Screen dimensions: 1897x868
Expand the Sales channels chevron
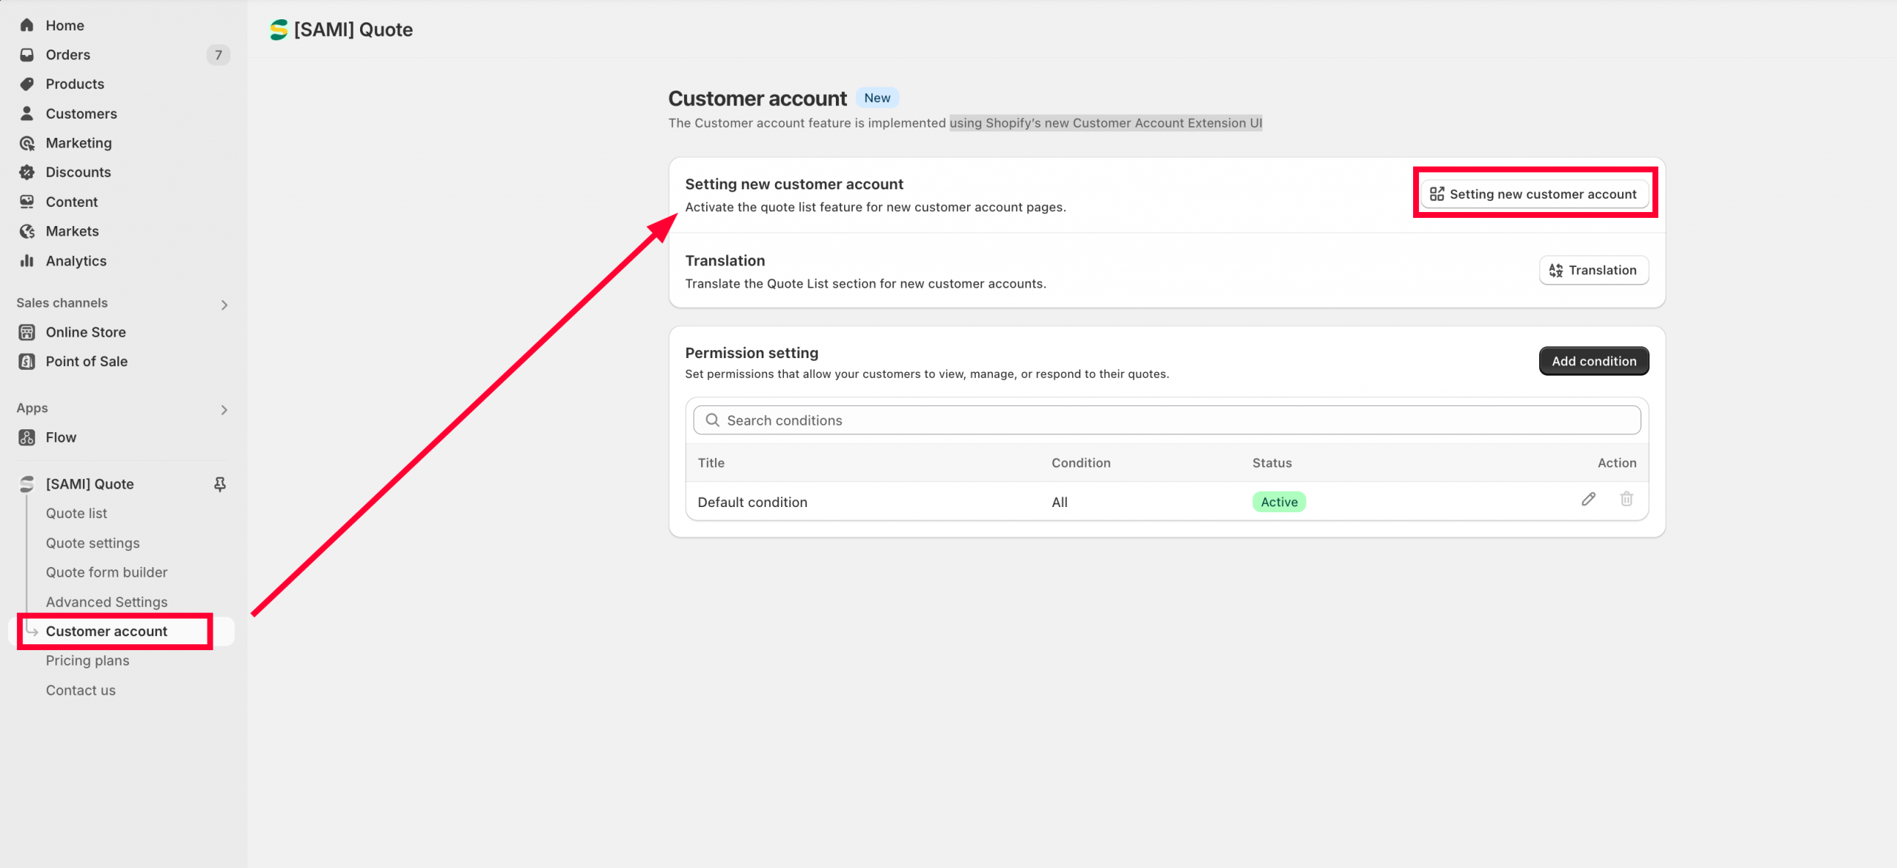point(224,305)
